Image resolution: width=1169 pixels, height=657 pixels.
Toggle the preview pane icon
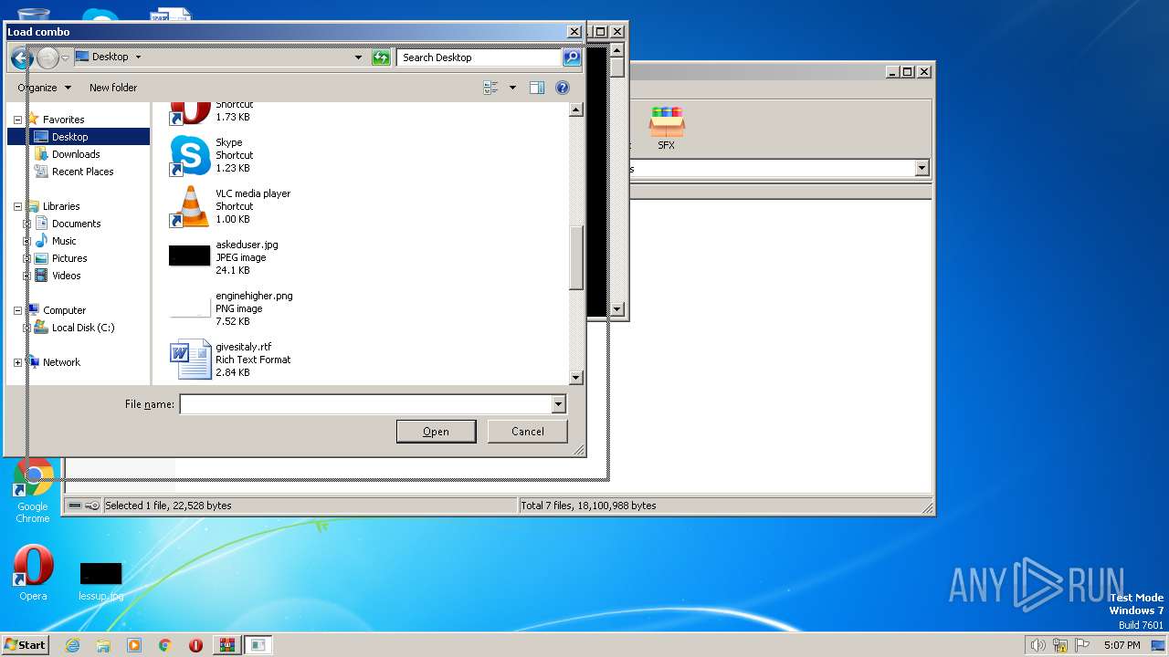click(x=537, y=88)
